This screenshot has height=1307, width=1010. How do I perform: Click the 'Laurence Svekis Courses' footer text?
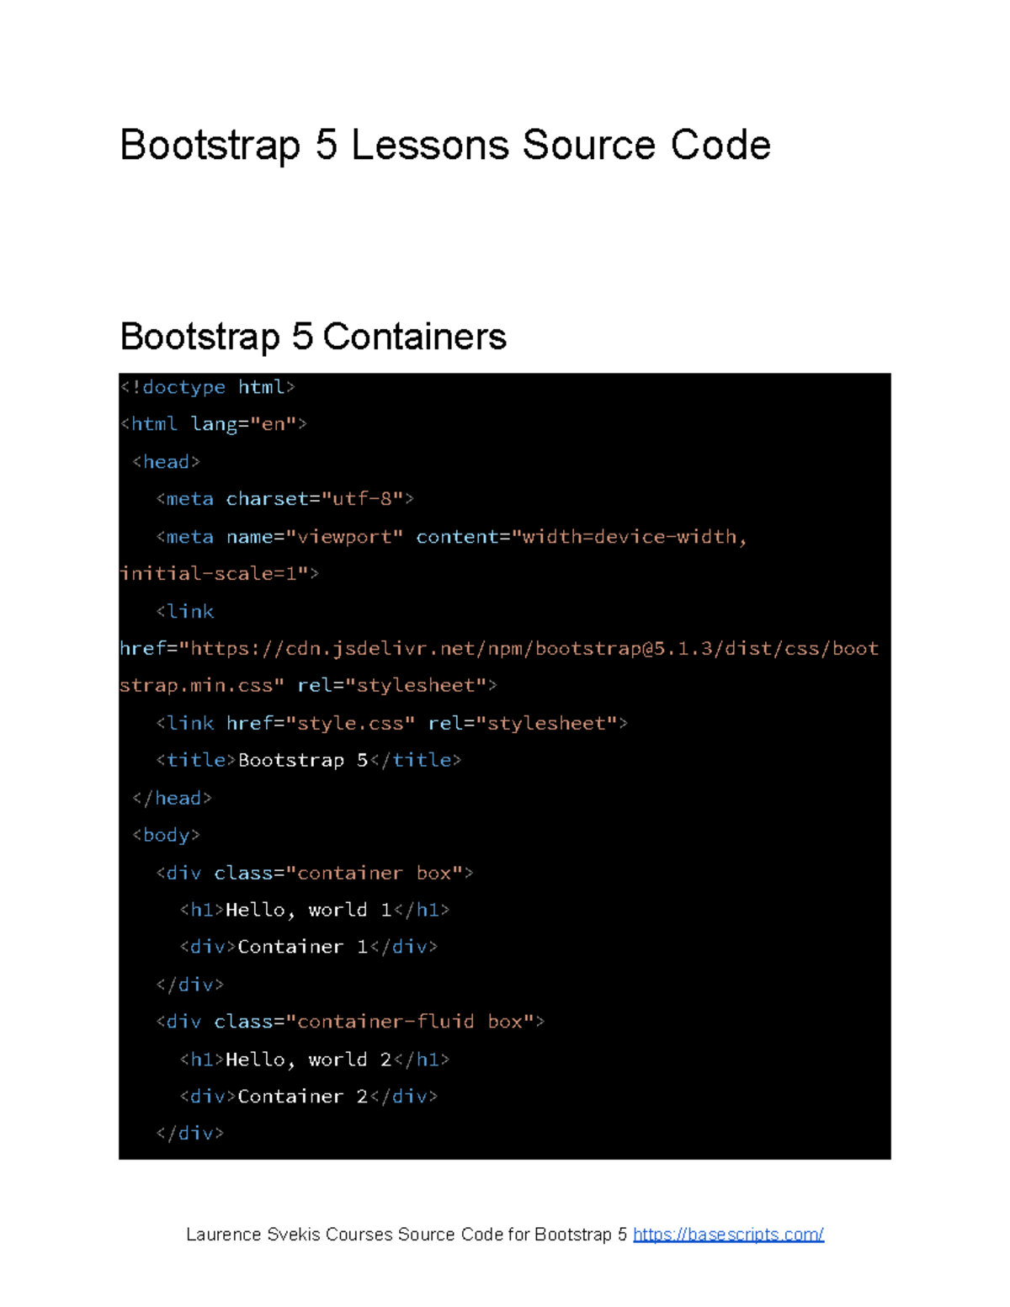pyautogui.click(x=407, y=1234)
